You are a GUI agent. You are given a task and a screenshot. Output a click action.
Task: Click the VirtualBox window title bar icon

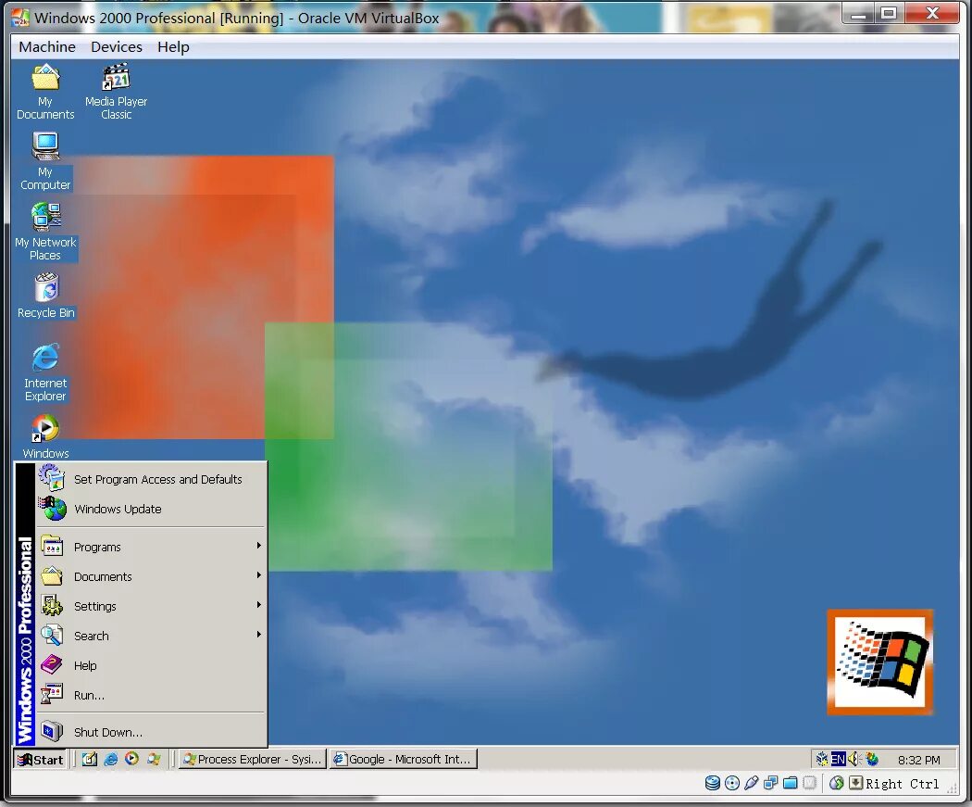tap(20, 18)
